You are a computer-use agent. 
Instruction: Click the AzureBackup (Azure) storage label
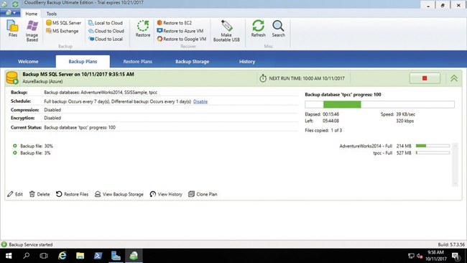pyautogui.click(x=42, y=81)
